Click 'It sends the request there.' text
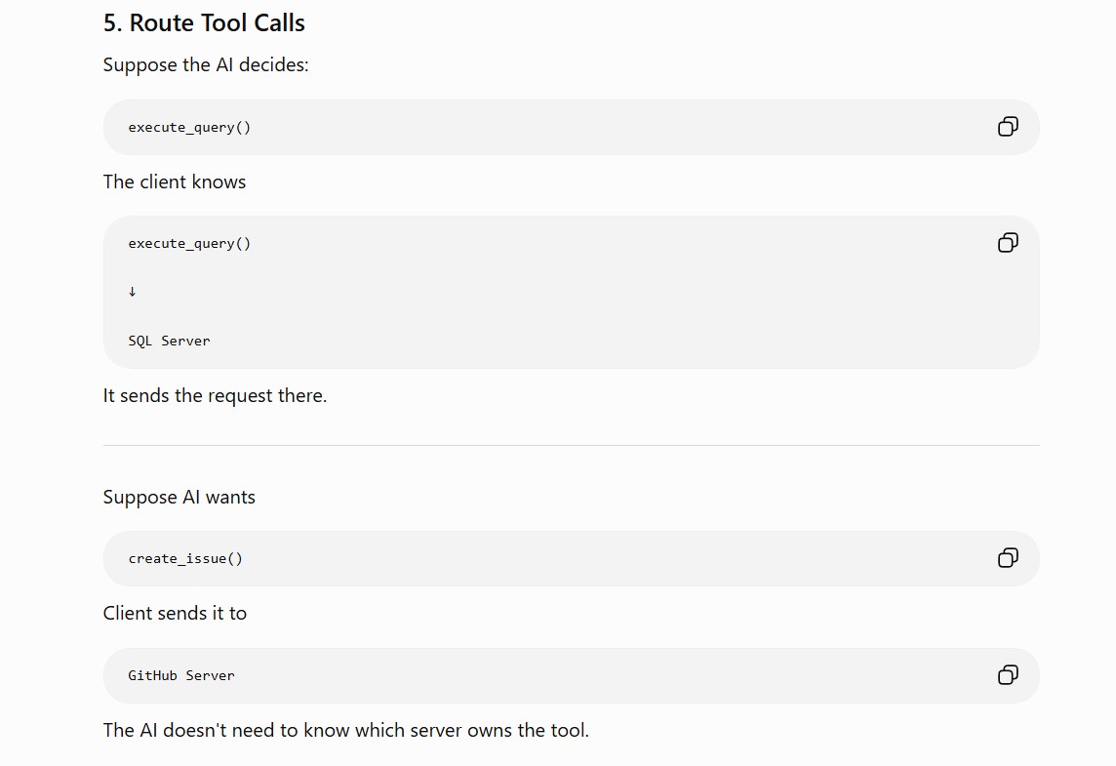Viewport: 1116px width, 766px height. pos(215,395)
